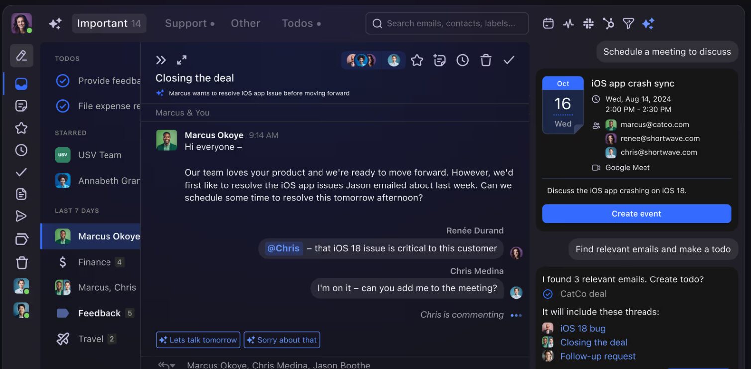Open the iOS 18 bug thread link
Image resolution: width=751 pixels, height=369 pixels.
[583, 328]
